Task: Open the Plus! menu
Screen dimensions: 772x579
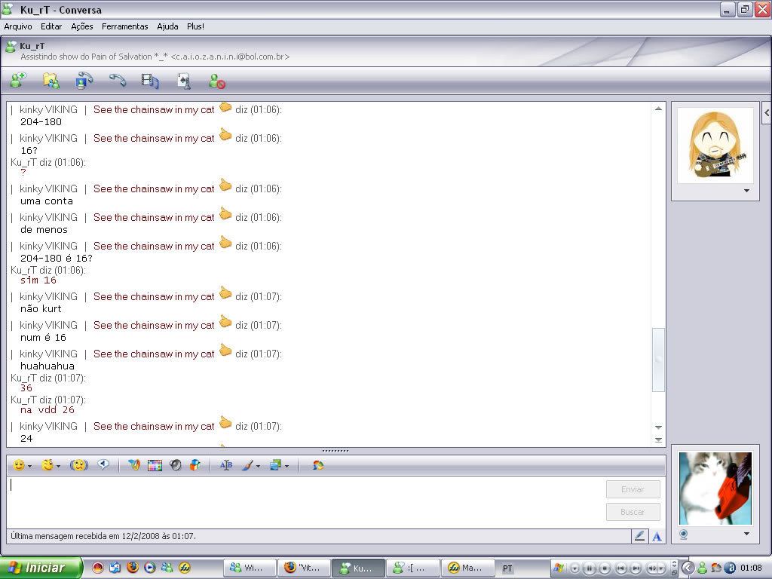Action: click(195, 26)
